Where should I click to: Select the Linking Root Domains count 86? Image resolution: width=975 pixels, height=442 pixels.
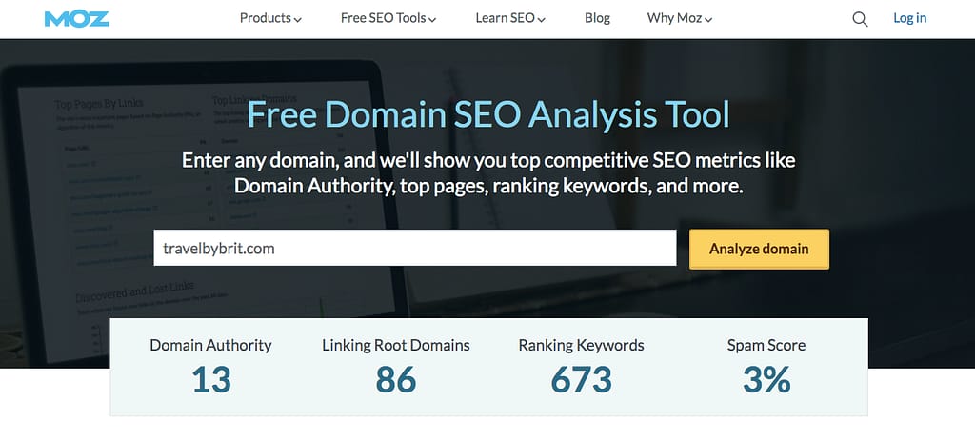pyautogui.click(x=395, y=380)
